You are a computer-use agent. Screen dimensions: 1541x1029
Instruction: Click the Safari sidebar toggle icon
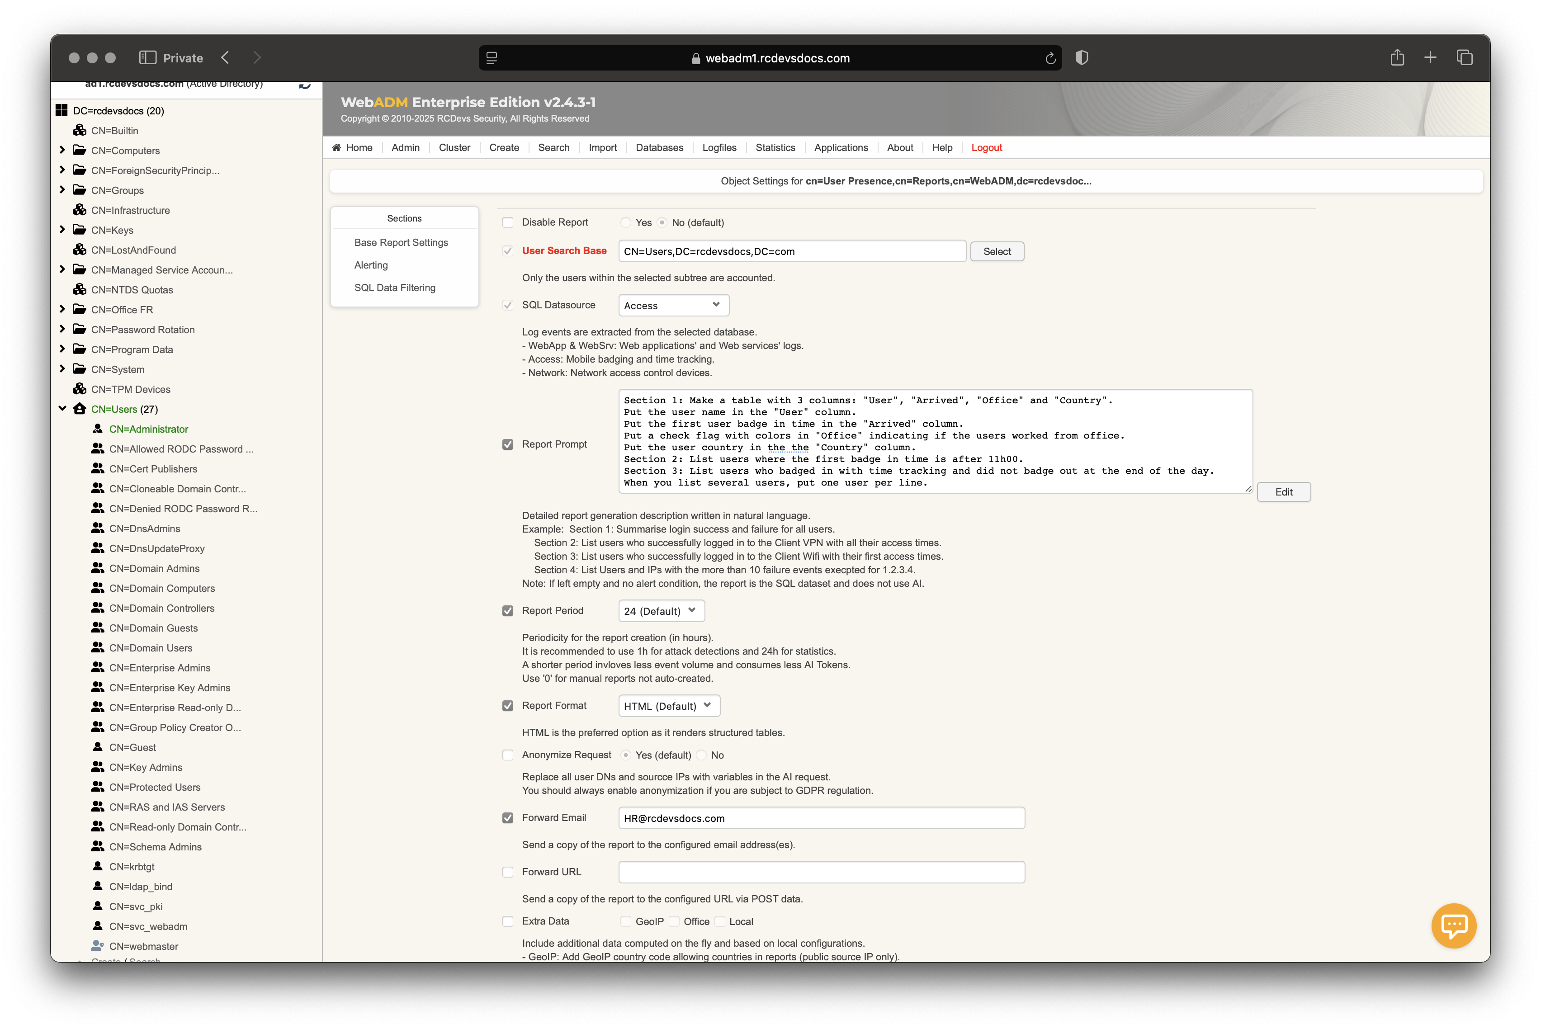point(148,58)
